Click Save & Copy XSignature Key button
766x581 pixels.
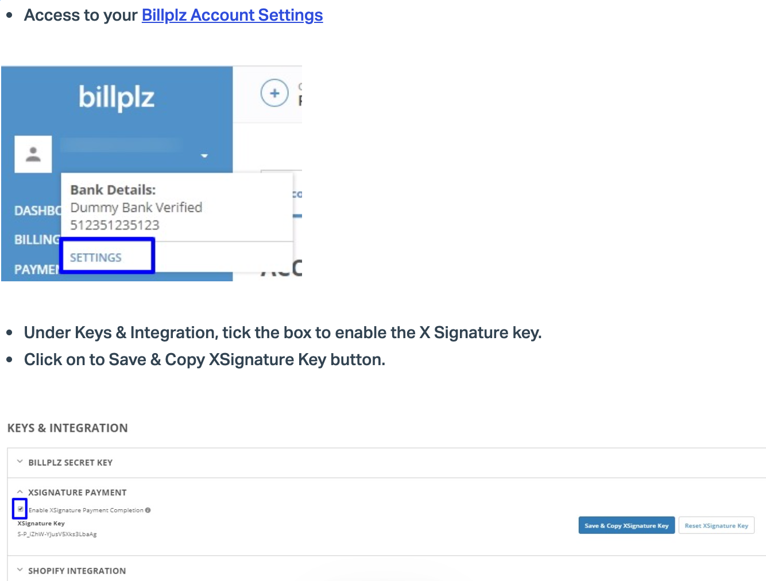point(626,525)
